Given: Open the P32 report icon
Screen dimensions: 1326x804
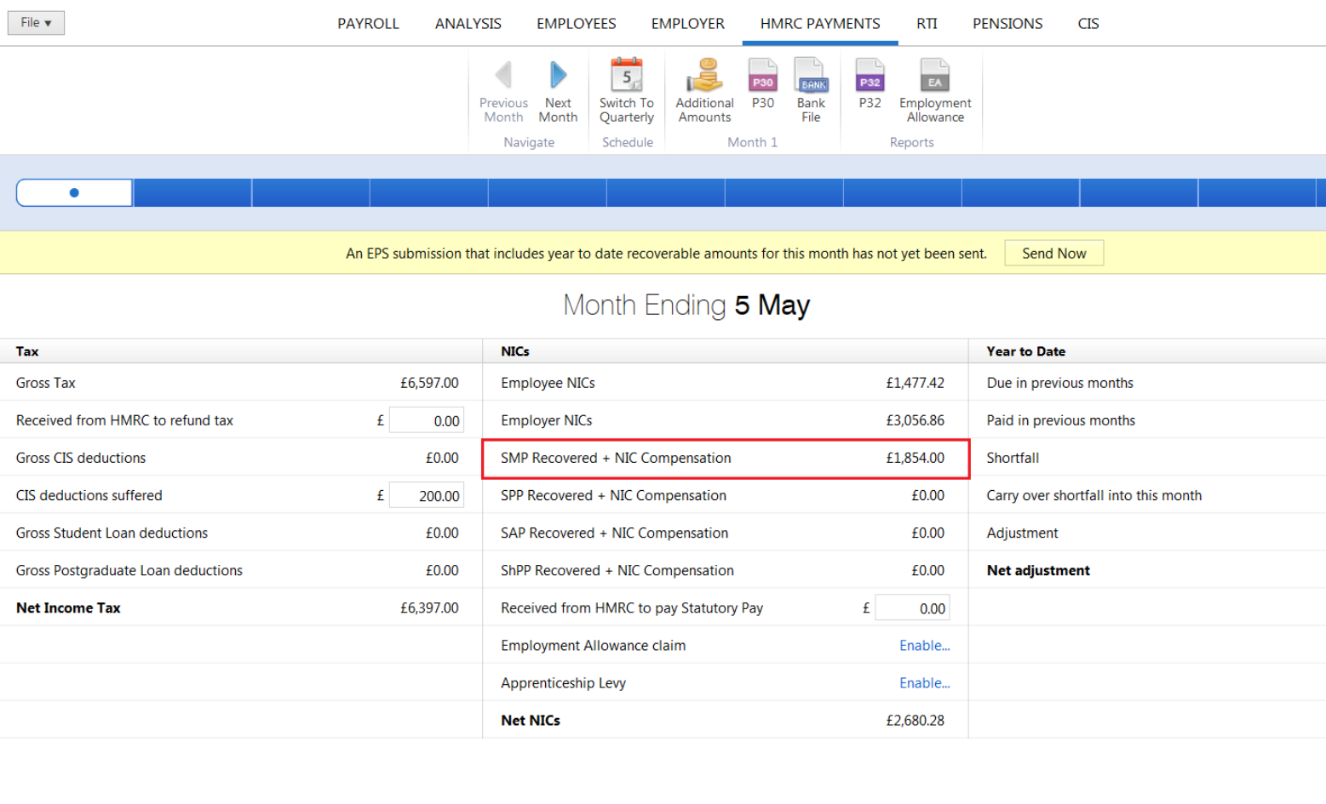Looking at the screenshot, I should tap(870, 75).
